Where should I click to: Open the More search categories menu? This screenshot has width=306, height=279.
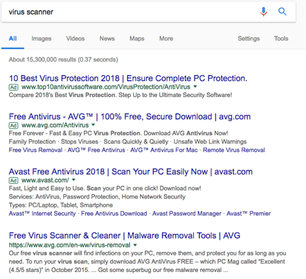[166, 39]
